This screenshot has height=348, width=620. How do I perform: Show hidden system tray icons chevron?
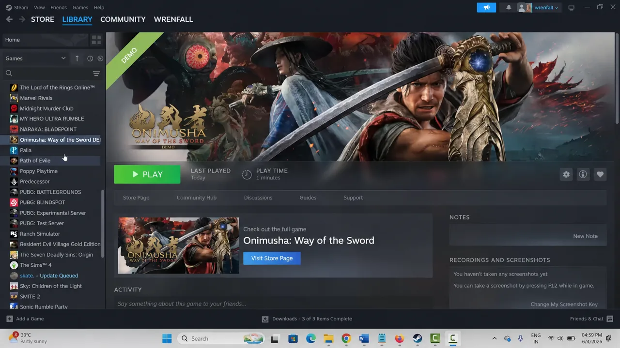494,339
